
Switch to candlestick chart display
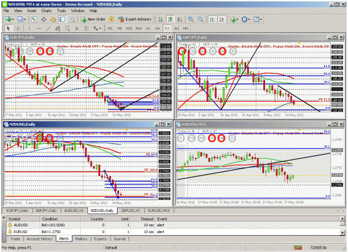tap(170, 19)
